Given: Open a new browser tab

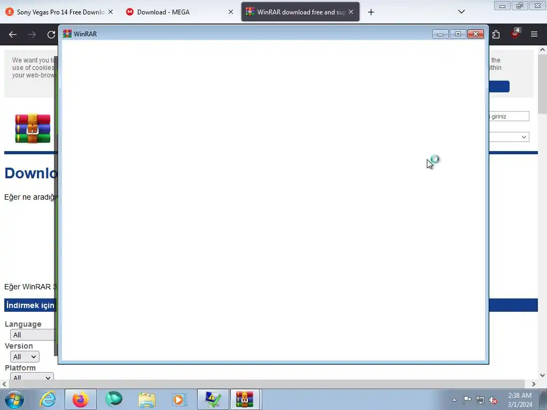Looking at the screenshot, I should click(x=371, y=12).
